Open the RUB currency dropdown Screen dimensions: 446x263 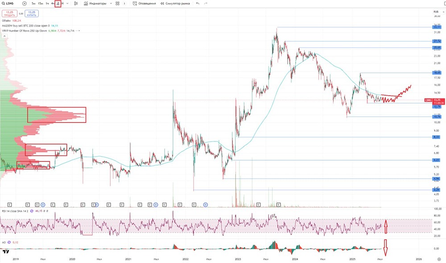tap(438, 12)
